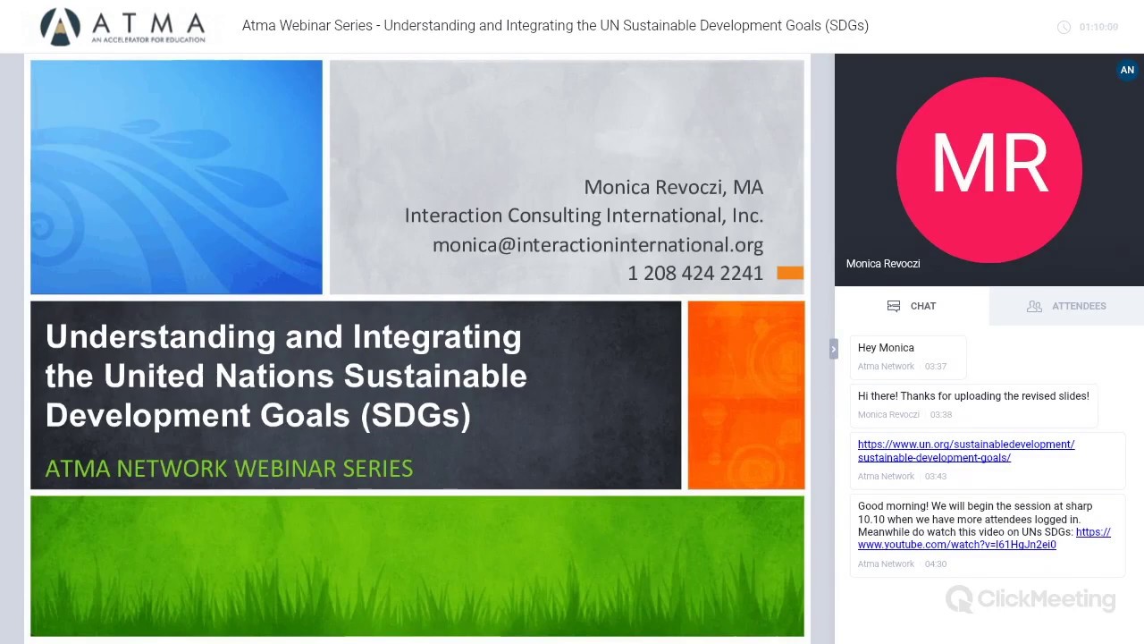Viewport: 1144px width, 644px height.
Task: Click the Monica Revoczi name under video
Action: (x=883, y=264)
